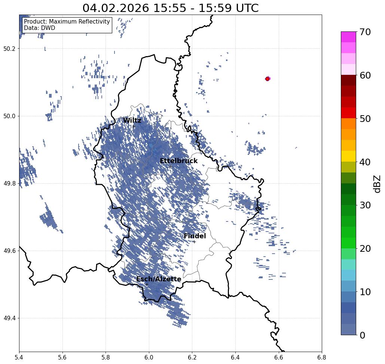Click the colorbar label '50'
This screenshot has width=385, height=364.
coord(365,119)
